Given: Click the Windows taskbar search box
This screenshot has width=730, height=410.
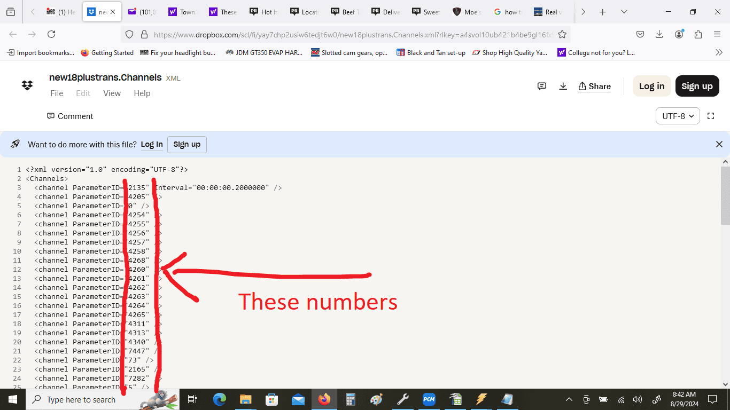Looking at the screenshot, I should [103, 399].
